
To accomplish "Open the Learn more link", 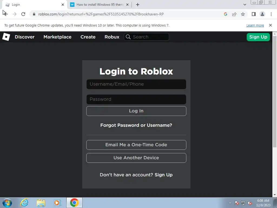I will coord(255,25).
